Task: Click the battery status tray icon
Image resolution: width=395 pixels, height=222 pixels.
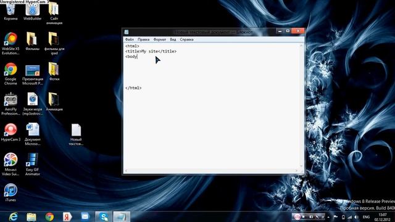Action: [343, 217]
